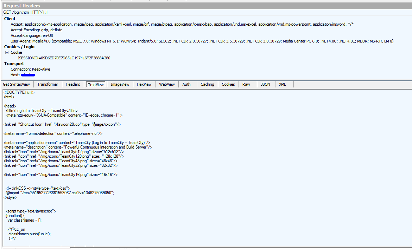Click the script type="text/javascript" line
412x249 pixels.
(x=31, y=211)
